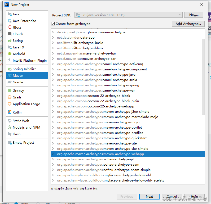Click the Clouds speech bubble icon
This screenshot has height=204, width=211.
(10, 34)
